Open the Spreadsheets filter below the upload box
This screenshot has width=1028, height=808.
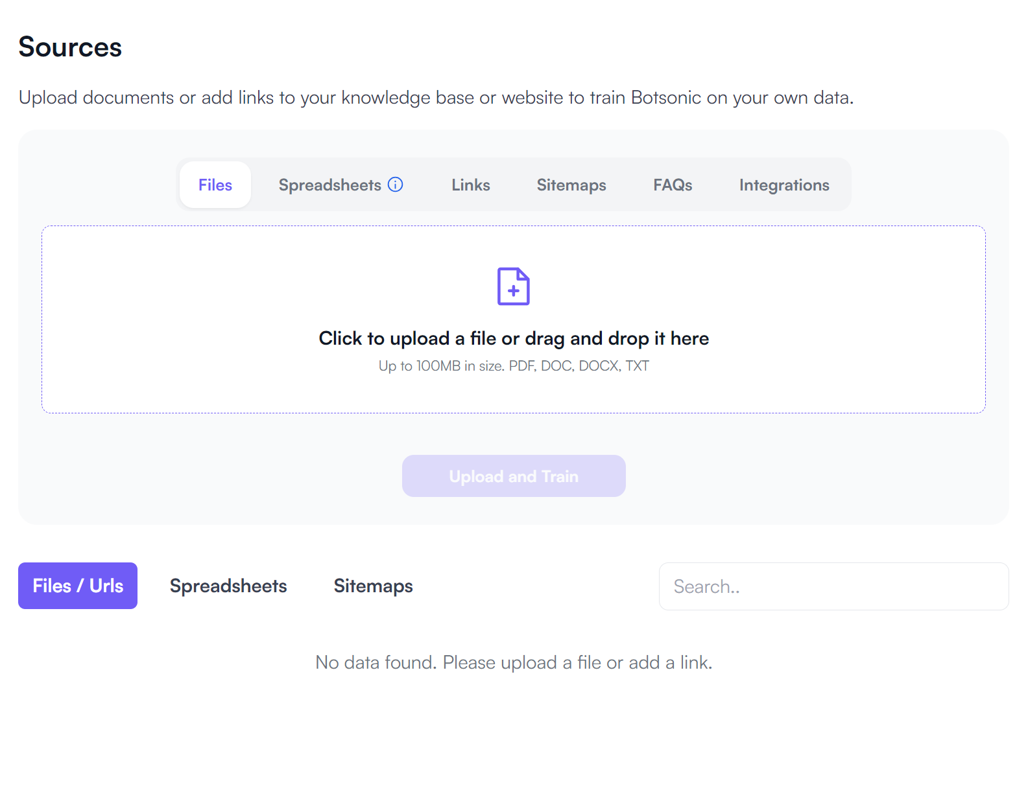[228, 586]
